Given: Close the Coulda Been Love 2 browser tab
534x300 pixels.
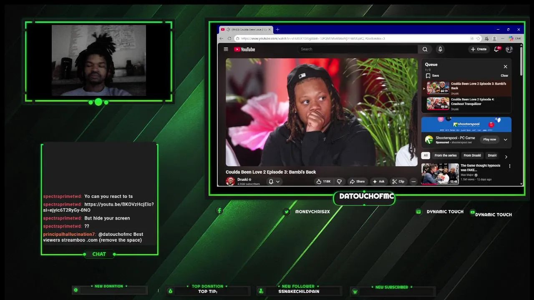Looking at the screenshot, I should coord(270,30).
